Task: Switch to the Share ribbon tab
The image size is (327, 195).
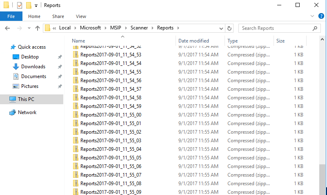Action: pyautogui.click(x=58, y=16)
